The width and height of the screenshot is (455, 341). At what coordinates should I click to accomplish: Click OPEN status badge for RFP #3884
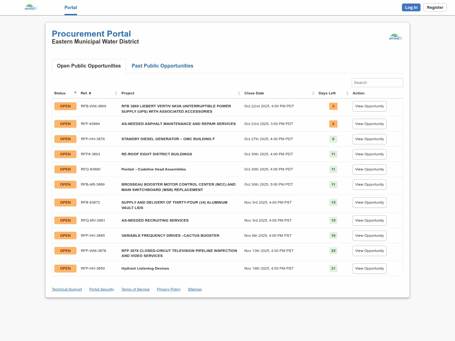[x=65, y=124]
